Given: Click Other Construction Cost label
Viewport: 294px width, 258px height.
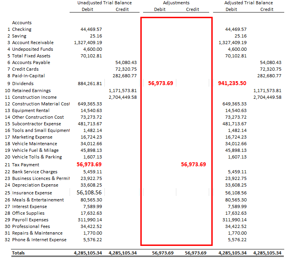Looking at the screenshot, I should (x=38, y=117).
